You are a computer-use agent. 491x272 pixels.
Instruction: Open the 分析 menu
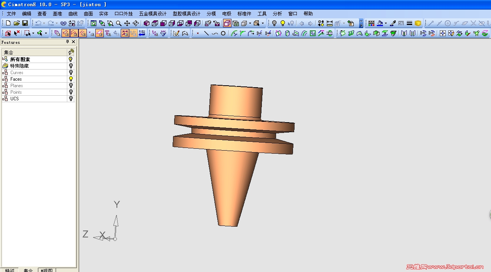coord(277,13)
